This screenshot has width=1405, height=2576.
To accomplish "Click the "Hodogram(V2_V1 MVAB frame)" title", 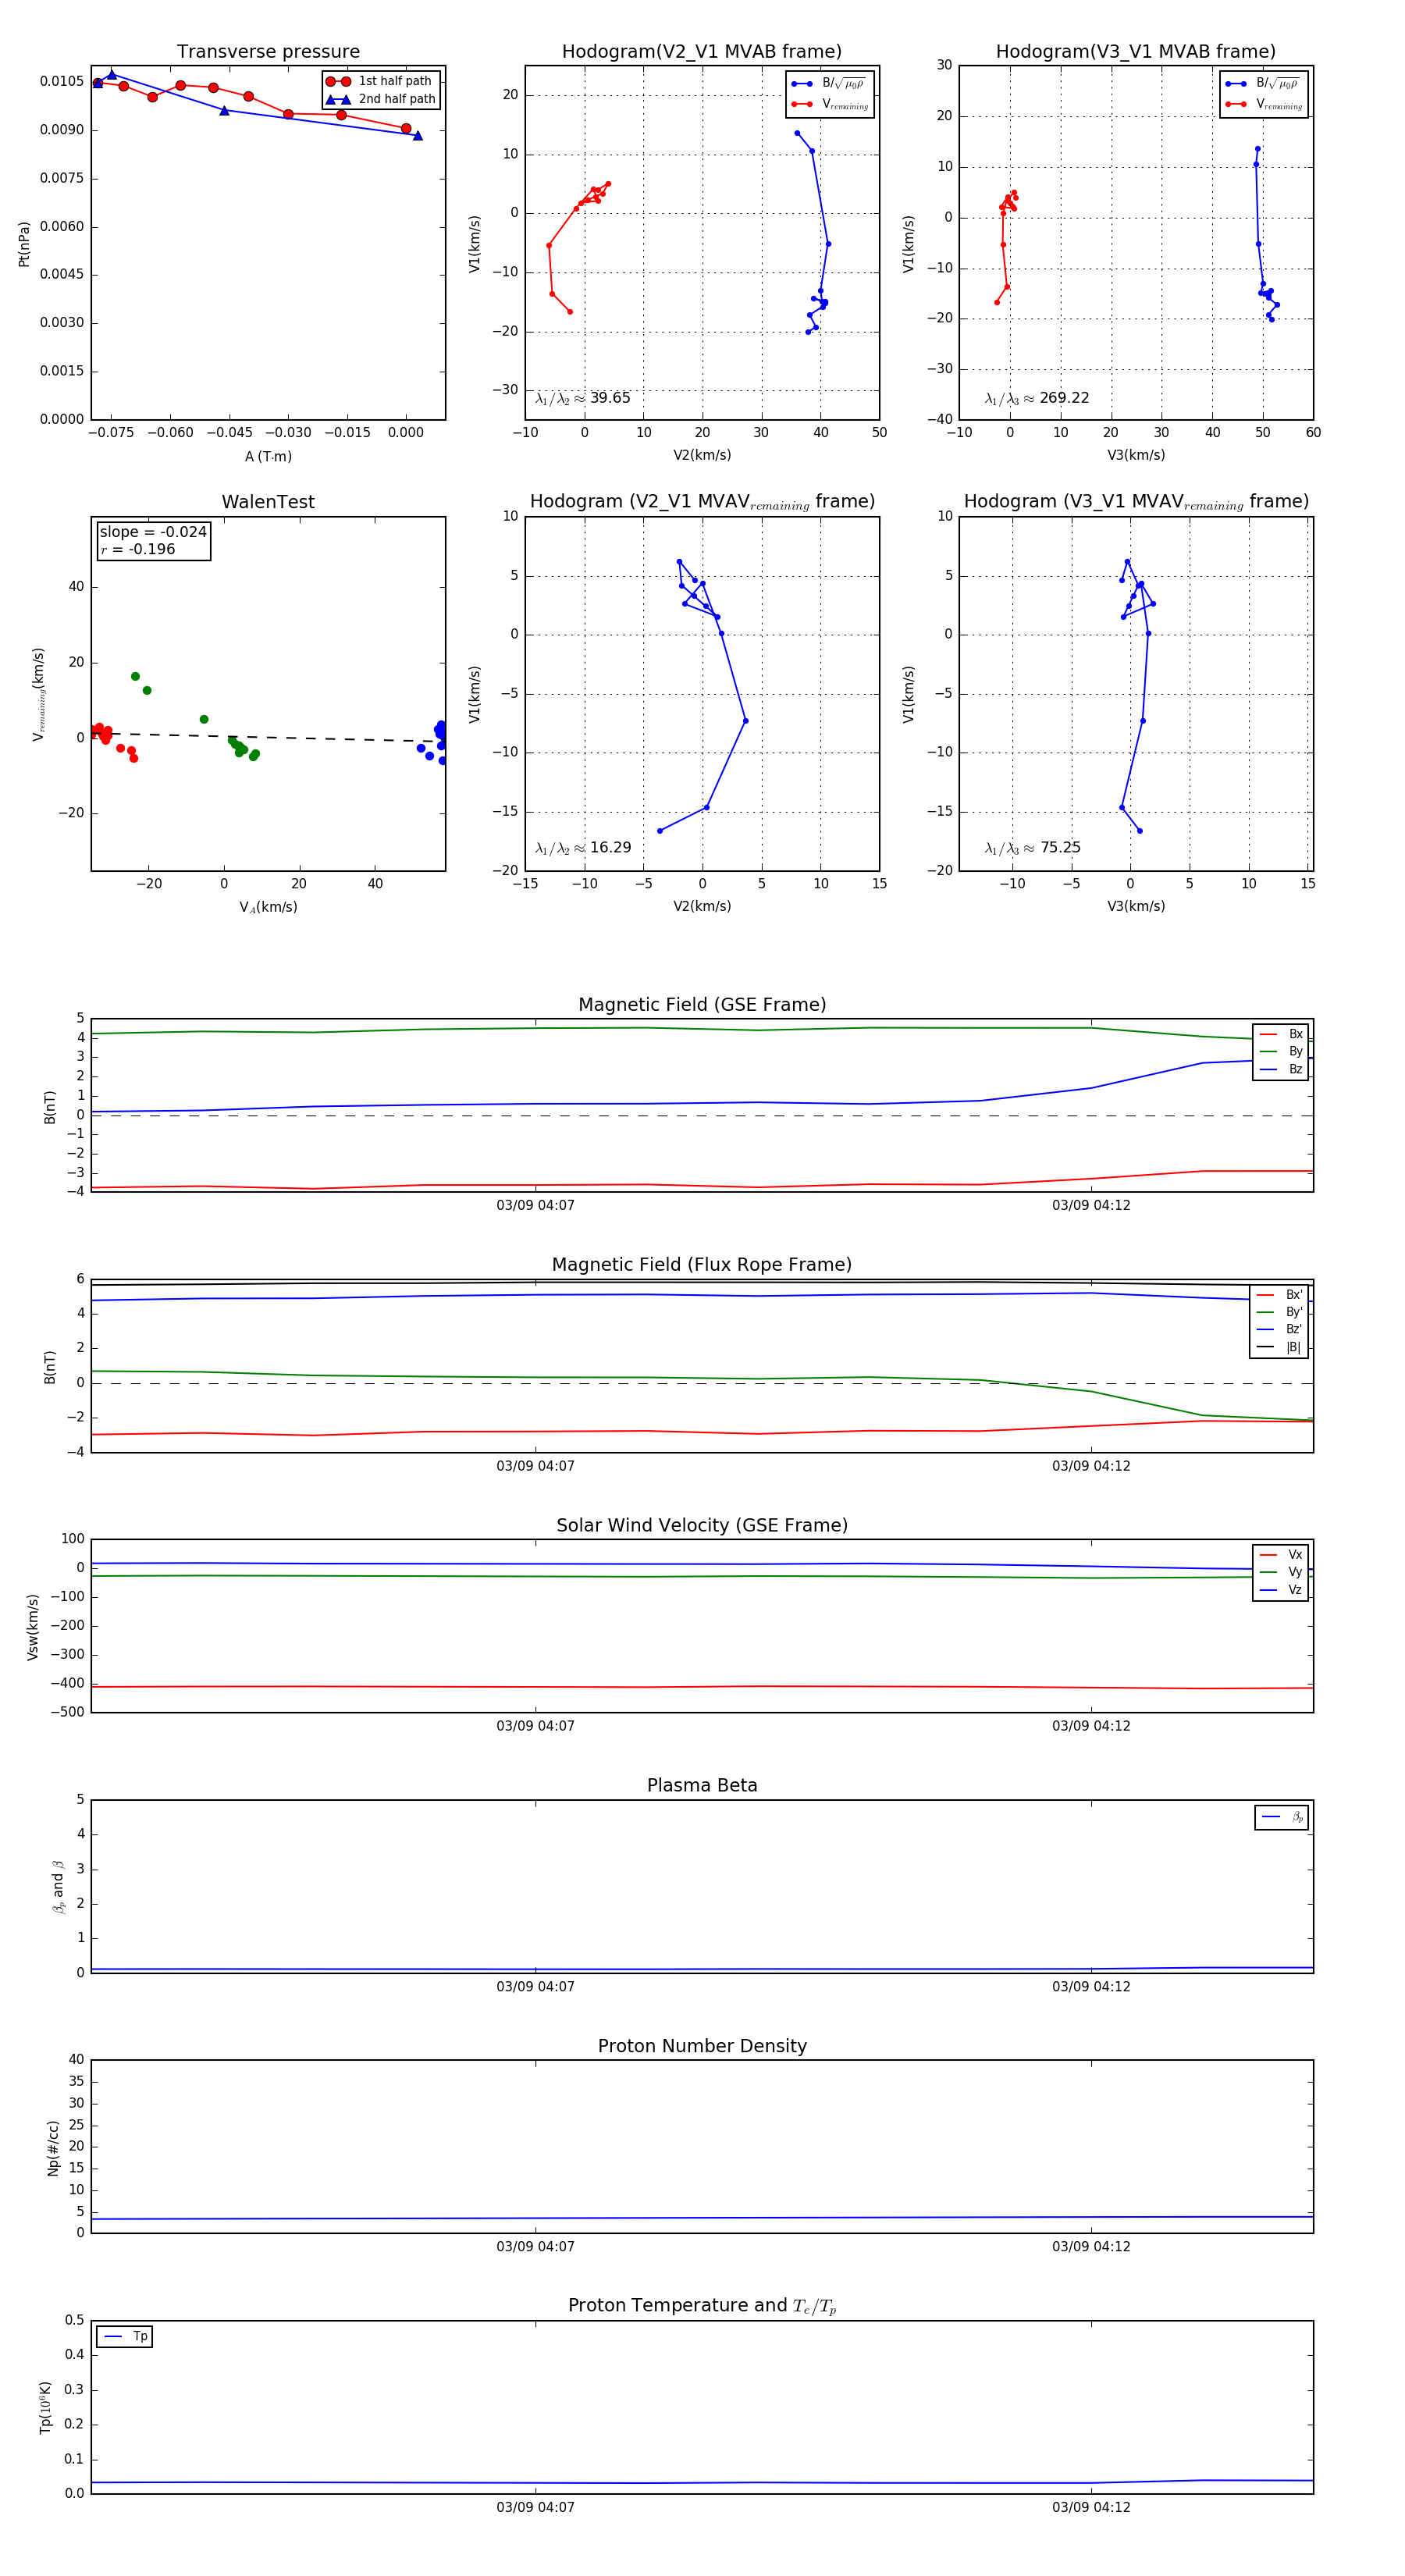I will pos(702,51).
